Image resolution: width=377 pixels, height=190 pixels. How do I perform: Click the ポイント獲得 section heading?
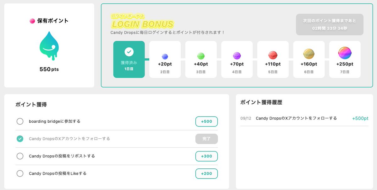click(x=31, y=105)
